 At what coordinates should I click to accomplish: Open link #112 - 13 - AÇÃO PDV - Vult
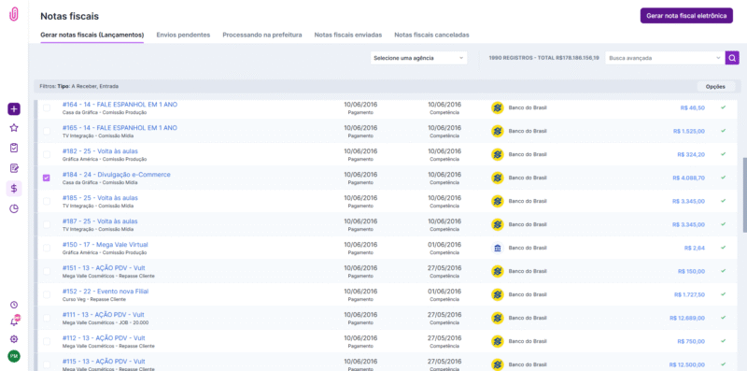coord(104,338)
